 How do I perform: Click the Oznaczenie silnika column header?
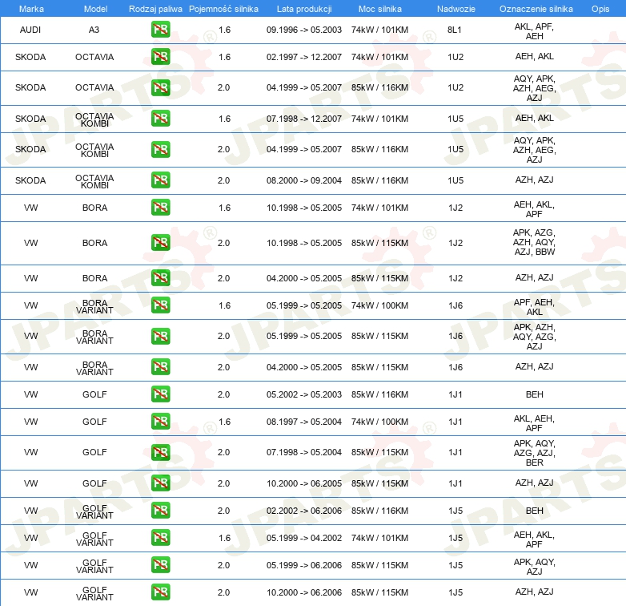point(536,9)
